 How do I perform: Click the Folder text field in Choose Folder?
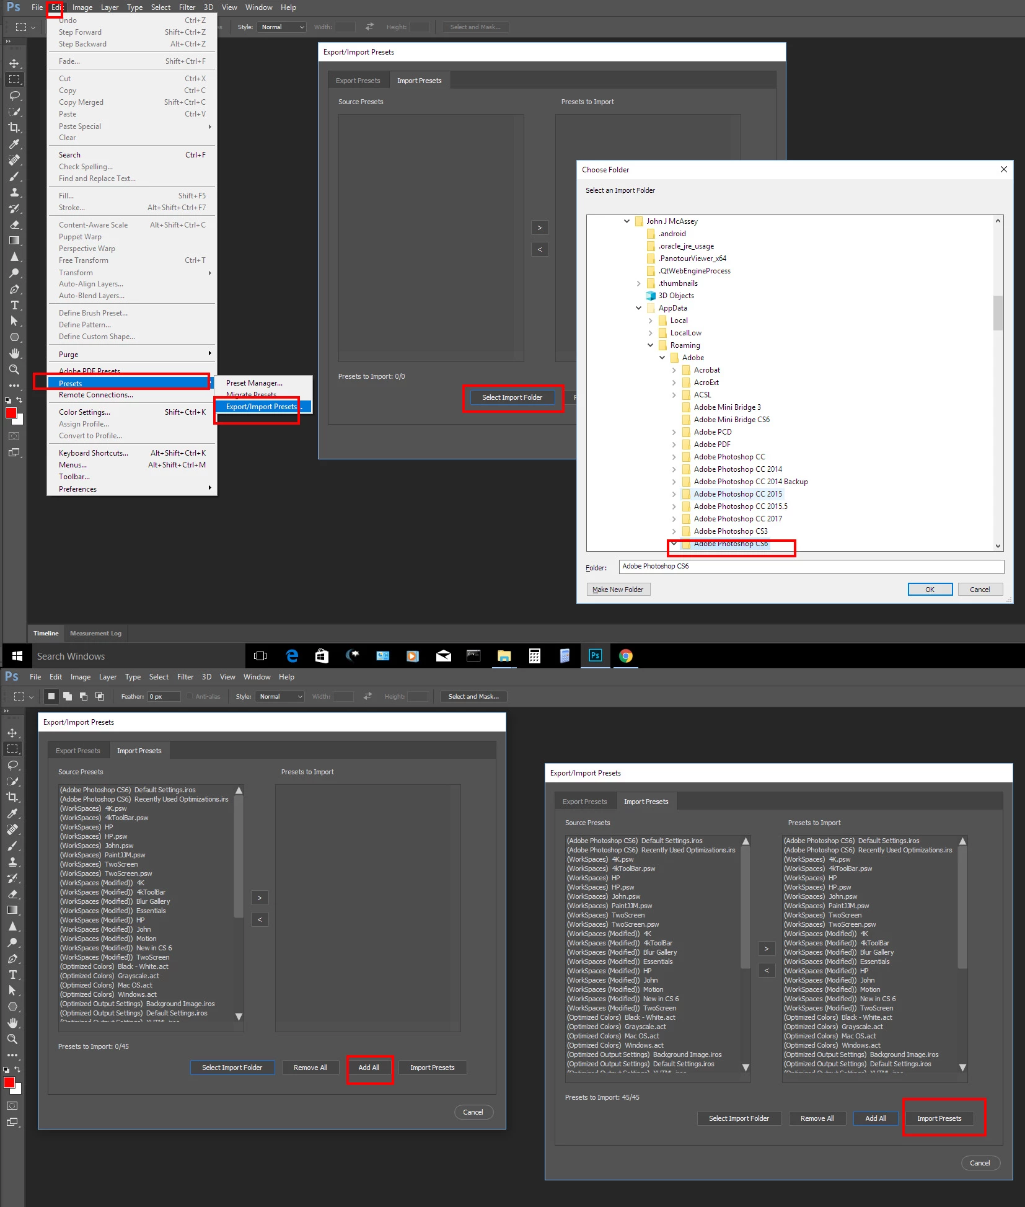(x=811, y=567)
